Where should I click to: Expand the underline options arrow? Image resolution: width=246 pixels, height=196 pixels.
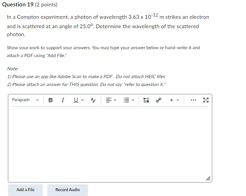click(82, 100)
